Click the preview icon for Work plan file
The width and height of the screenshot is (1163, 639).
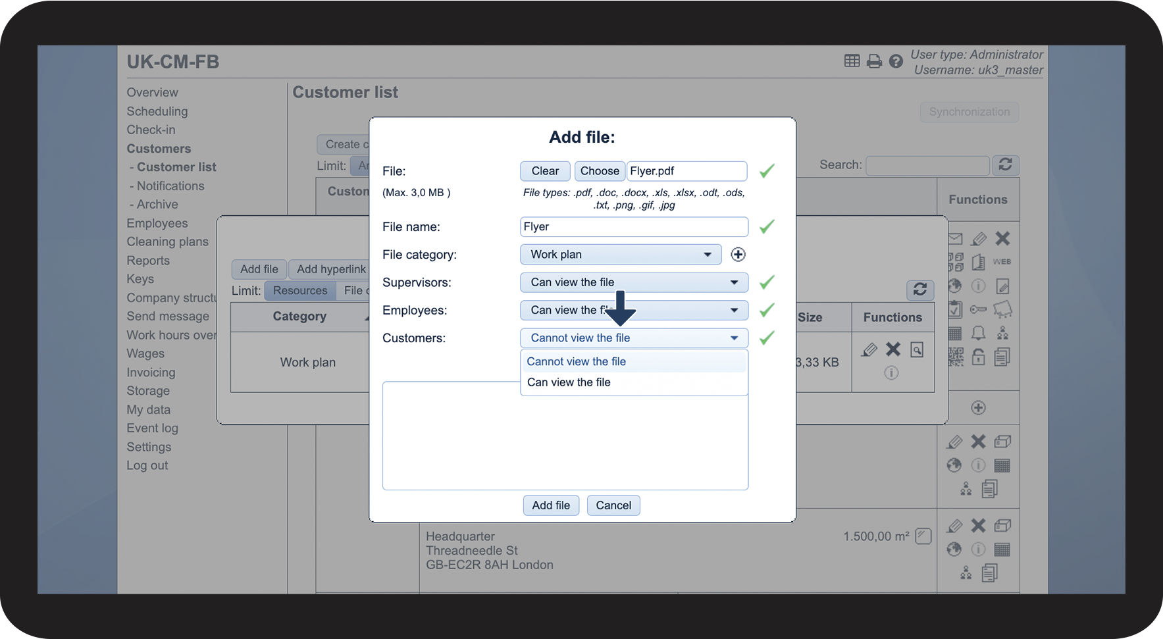point(916,349)
